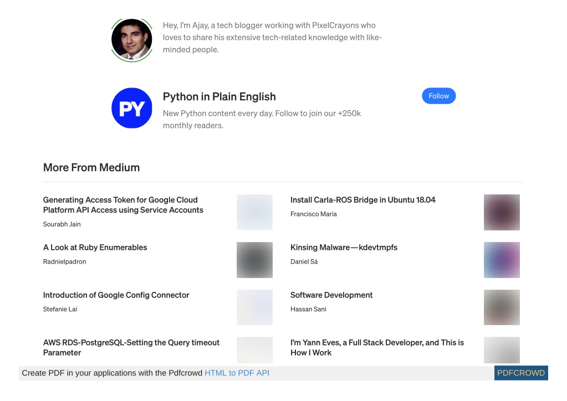
Task: Follow Python in Plain English
Action: click(x=438, y=96)
